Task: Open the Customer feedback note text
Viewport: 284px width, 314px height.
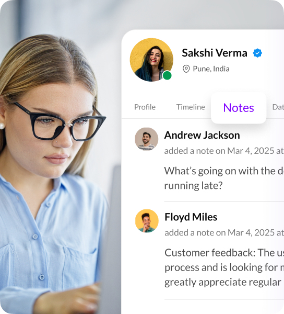Action: click(x=224, y=267)
